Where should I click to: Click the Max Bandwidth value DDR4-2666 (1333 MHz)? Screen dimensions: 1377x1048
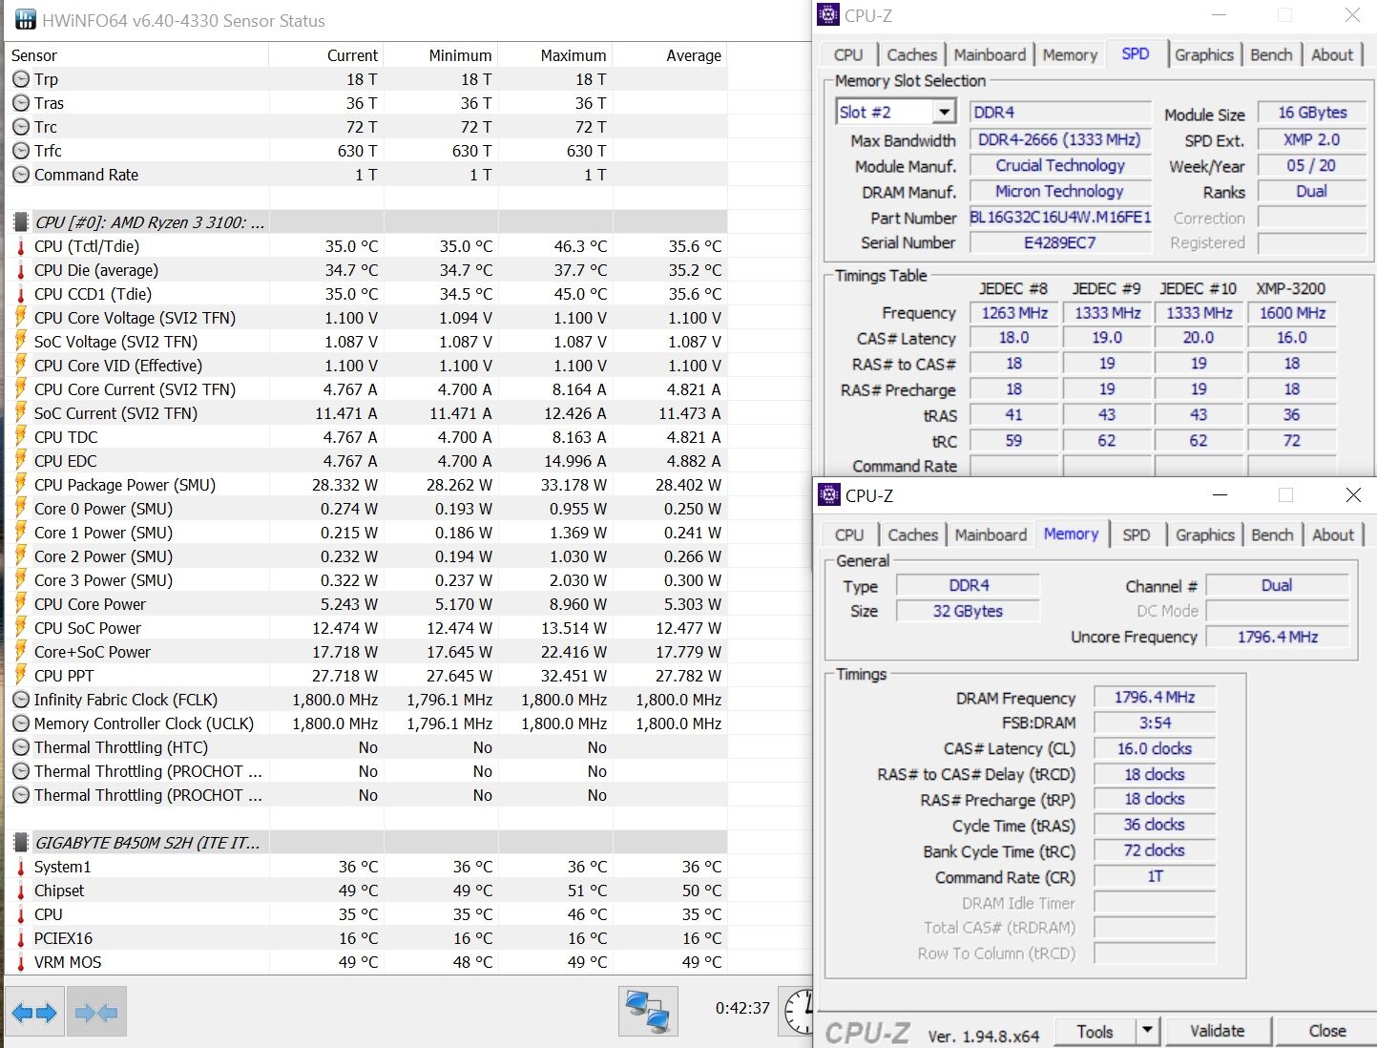click(x=1060, y=139)
